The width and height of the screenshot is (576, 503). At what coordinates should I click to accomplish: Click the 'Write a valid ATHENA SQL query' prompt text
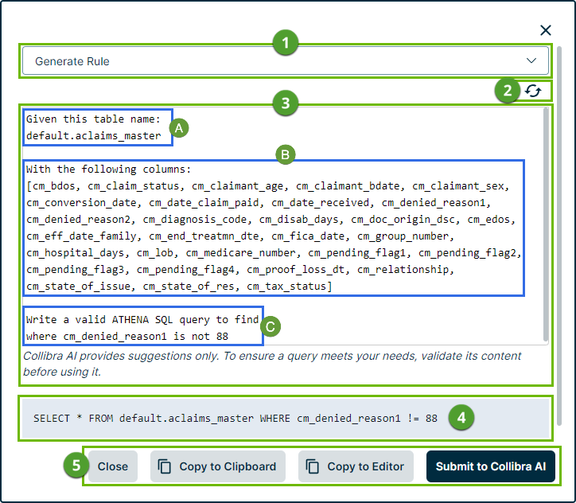pos(142,320)
